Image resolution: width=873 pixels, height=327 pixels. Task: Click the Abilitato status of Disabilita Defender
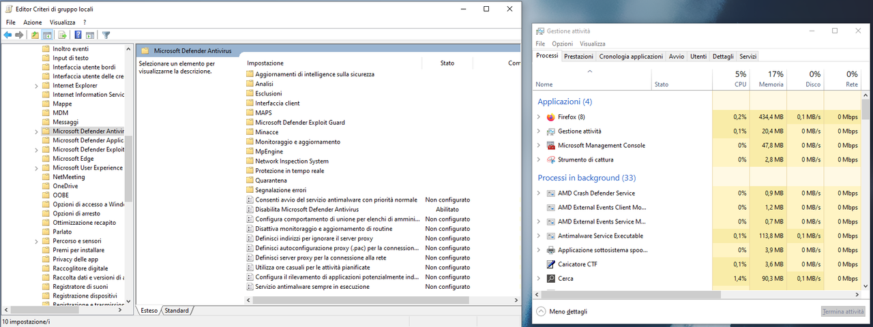[x=447, y=210]
